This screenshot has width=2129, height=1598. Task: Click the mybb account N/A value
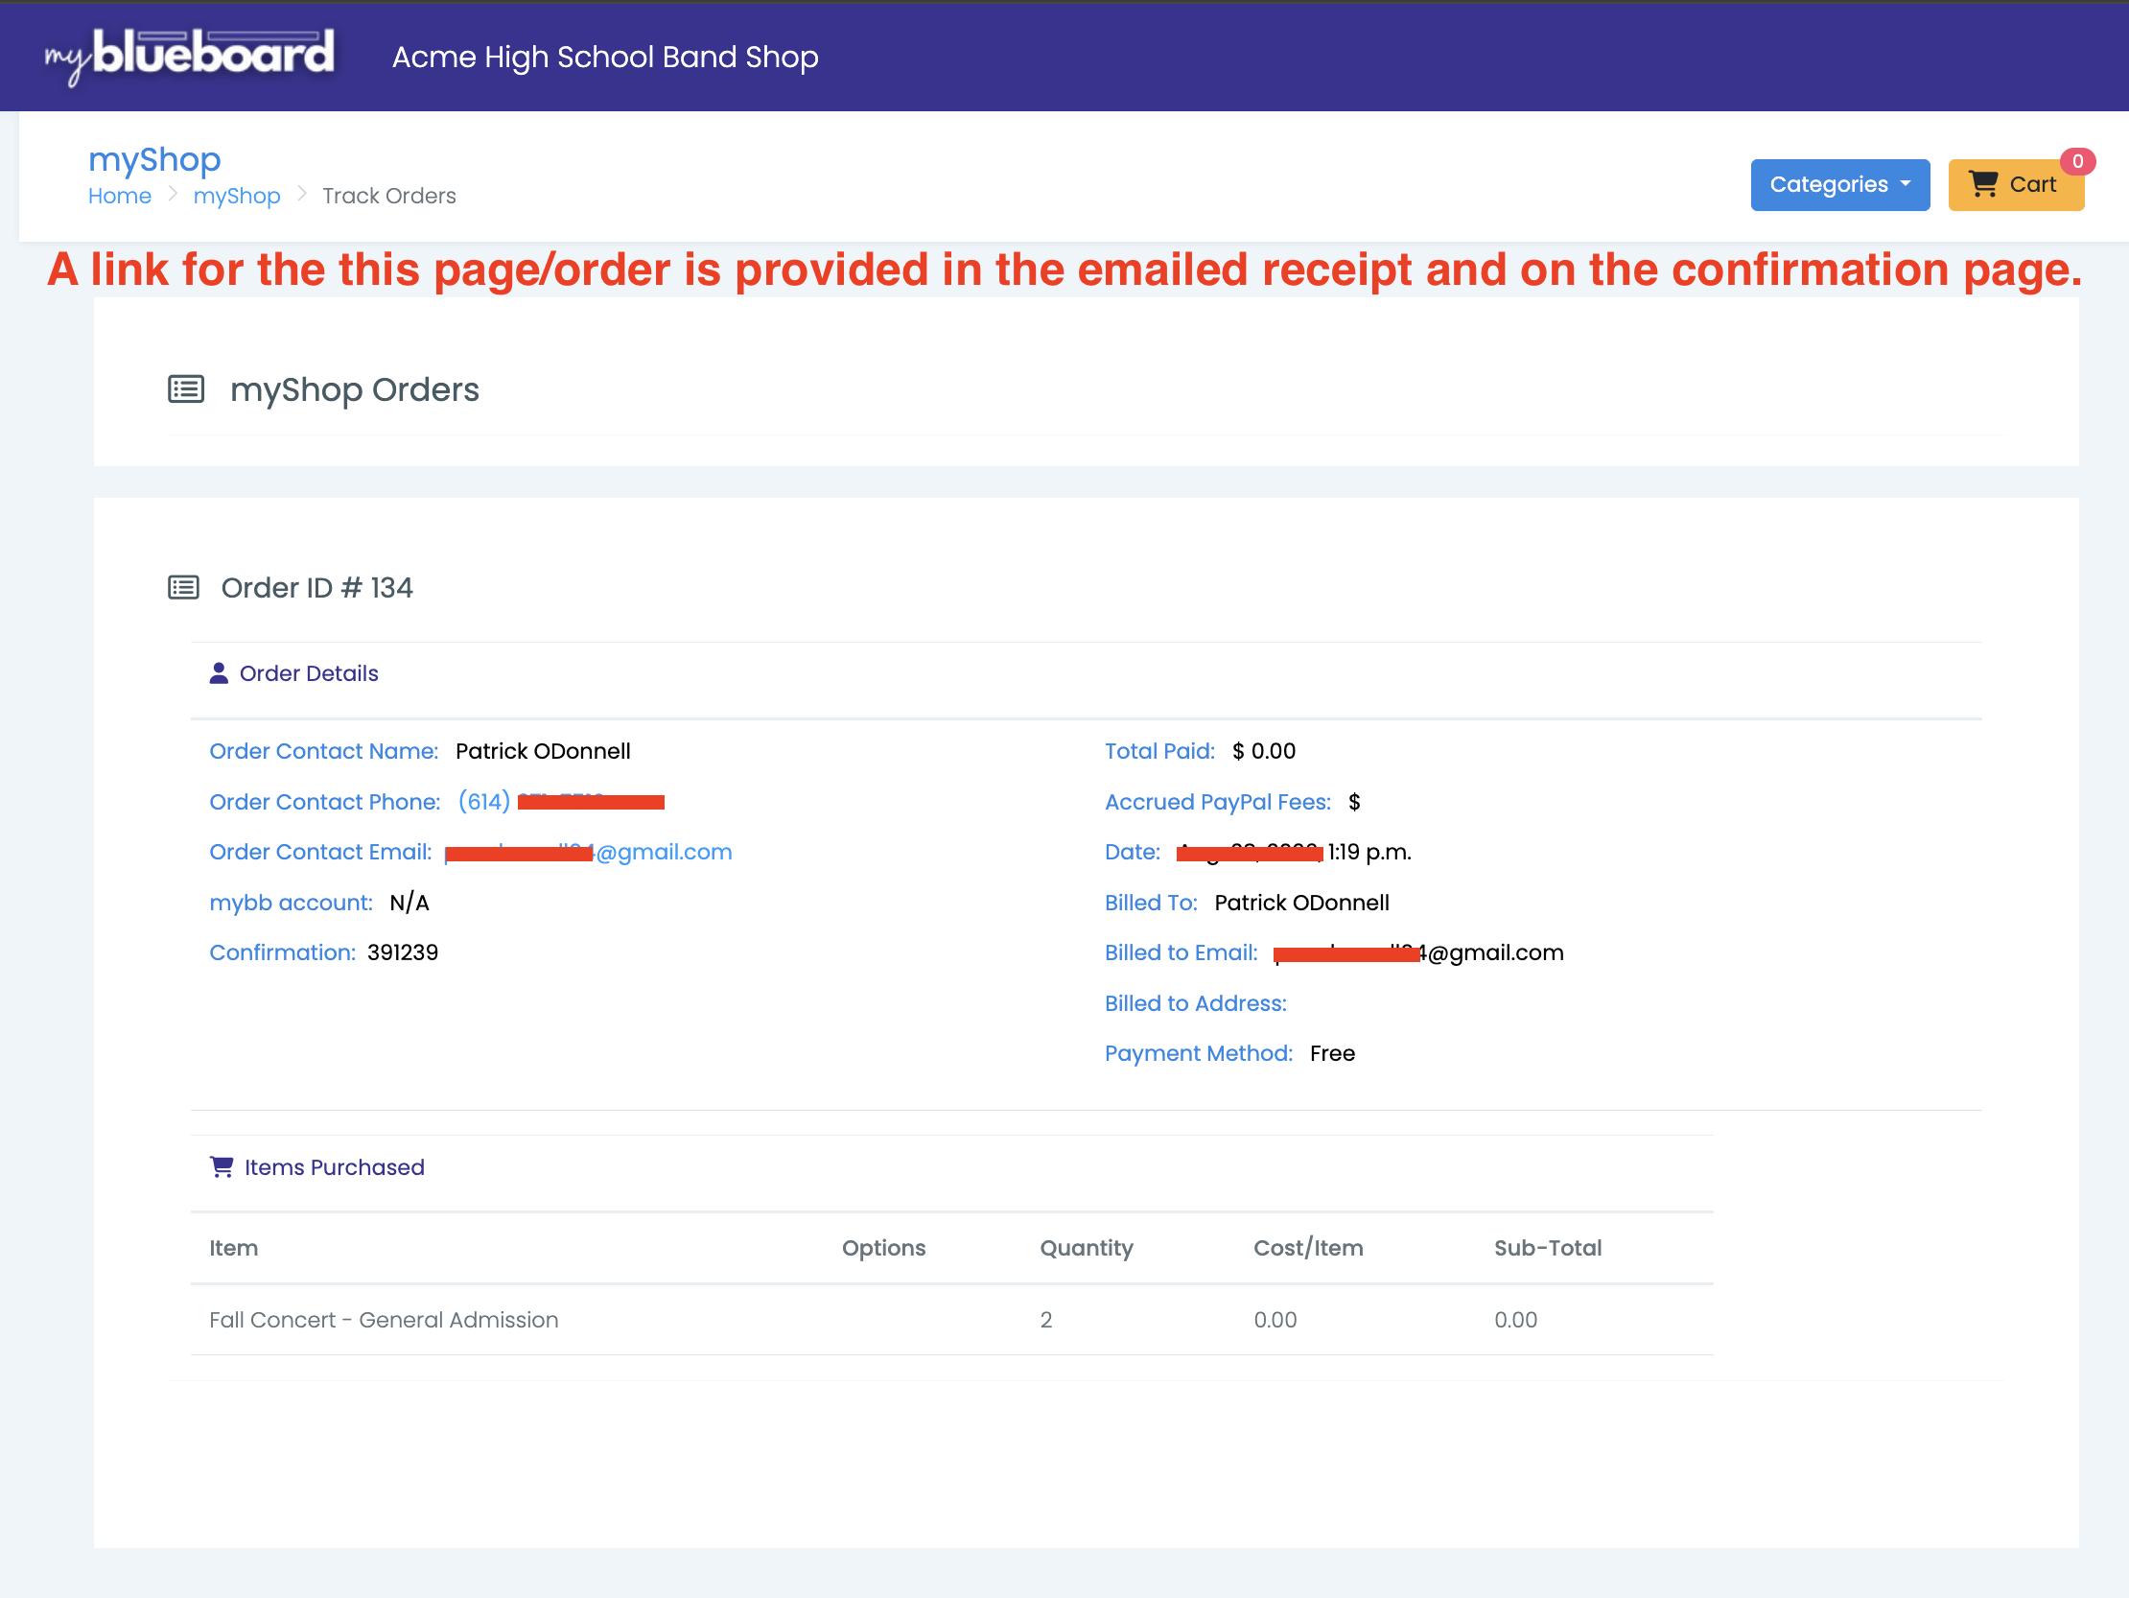click(x=409, y=902)
